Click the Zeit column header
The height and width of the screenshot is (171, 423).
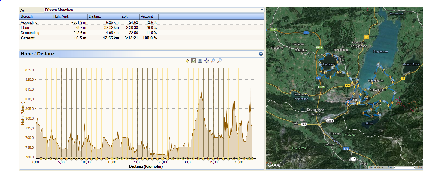130,17
